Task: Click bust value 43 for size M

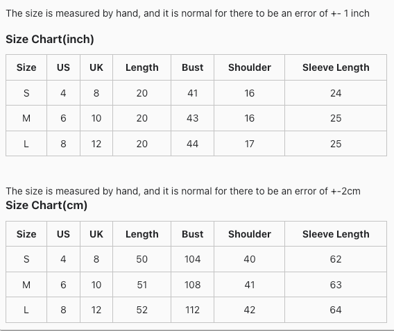Action: coord(192,118)
